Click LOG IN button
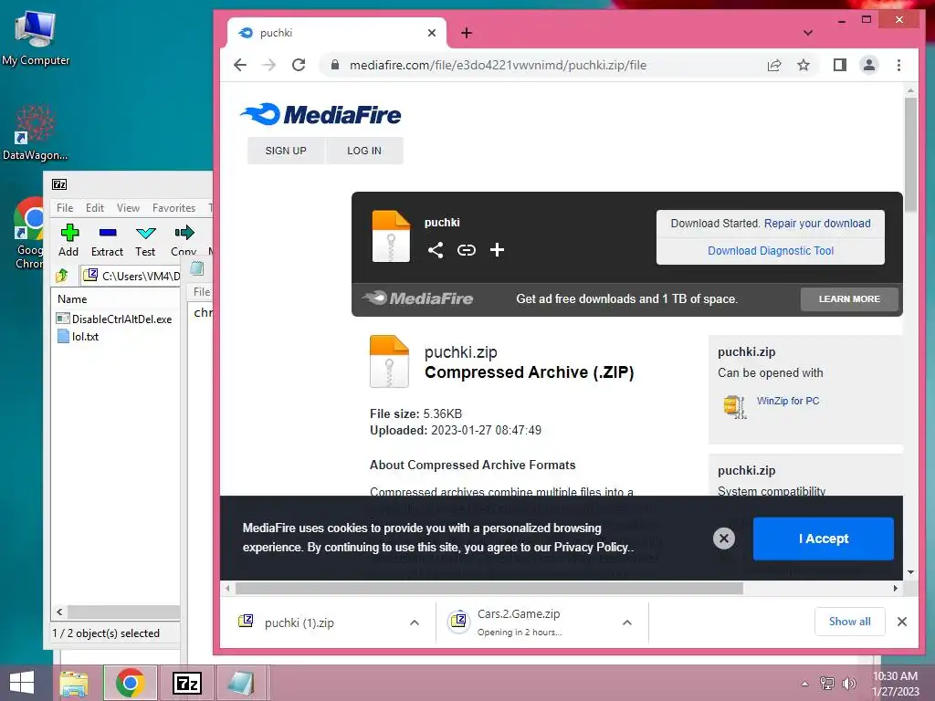Image resolution: width=935 pixels, height=701 pixels. click(x=364, y=151)
